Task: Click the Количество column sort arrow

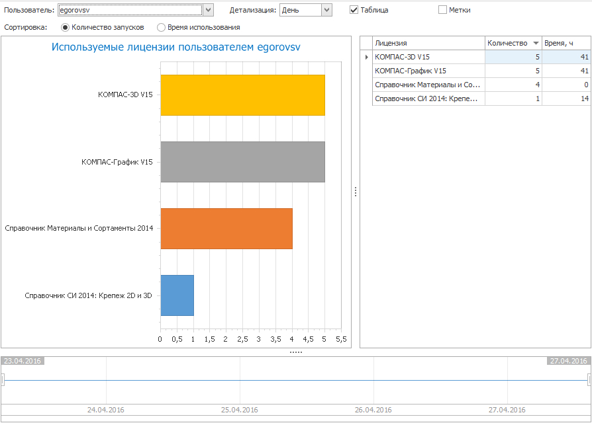Action: [x=535, y=43]
